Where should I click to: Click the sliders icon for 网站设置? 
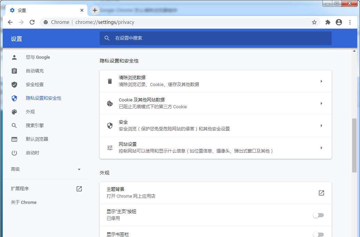pyautogui.click(x=110, y=148)
